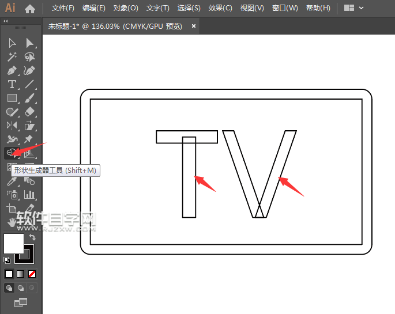Swap fill and stroke colors
The image size is (395, 314).
pos(32,237)
